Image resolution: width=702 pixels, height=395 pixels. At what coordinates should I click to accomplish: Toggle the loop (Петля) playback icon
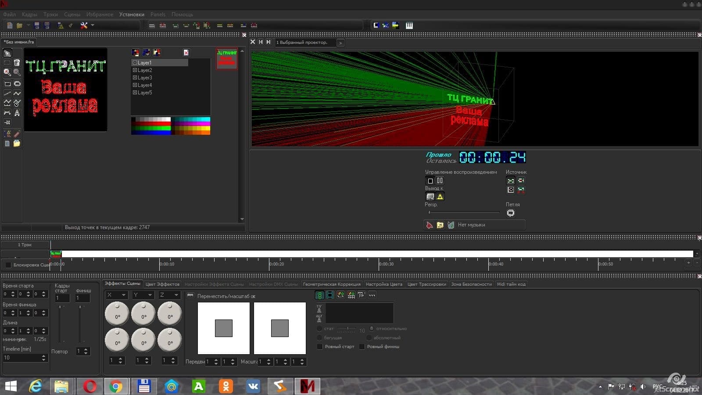511,213
